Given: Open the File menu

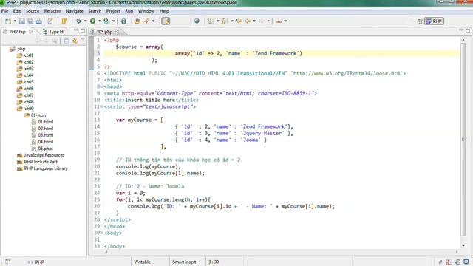Looking at the screenshot, I should [5, 11].
